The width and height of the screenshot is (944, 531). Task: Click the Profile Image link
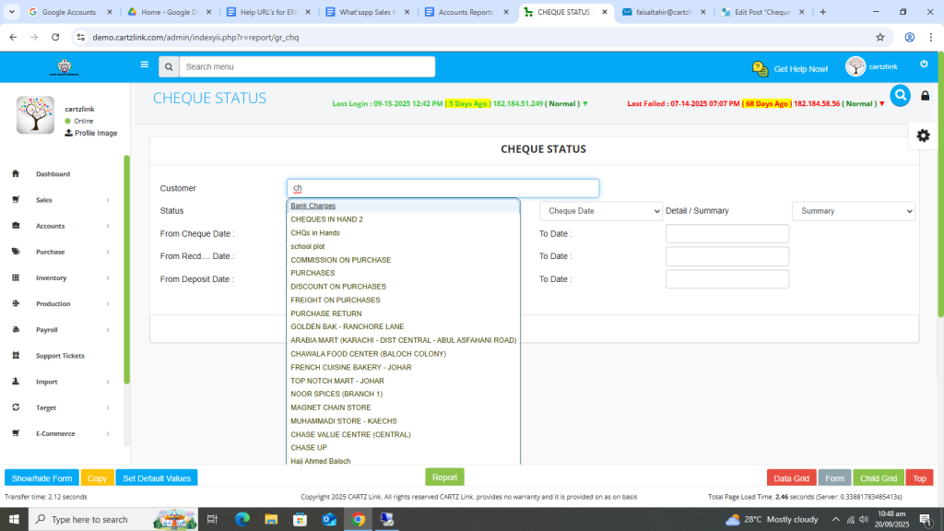(x=95, y=134)
